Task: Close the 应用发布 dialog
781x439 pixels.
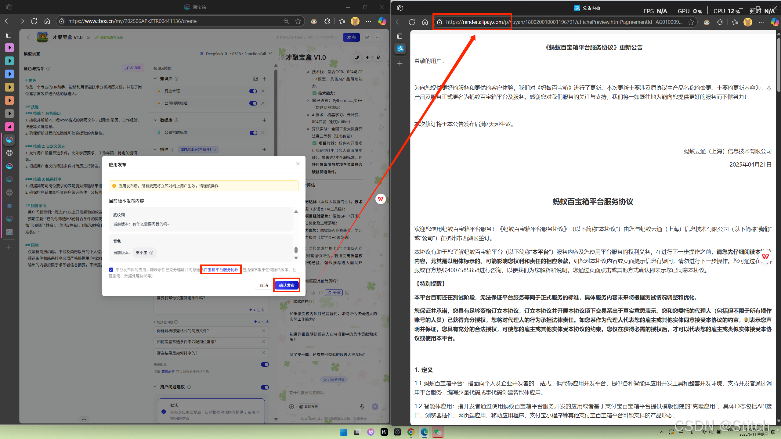Action: coord(298,164)
